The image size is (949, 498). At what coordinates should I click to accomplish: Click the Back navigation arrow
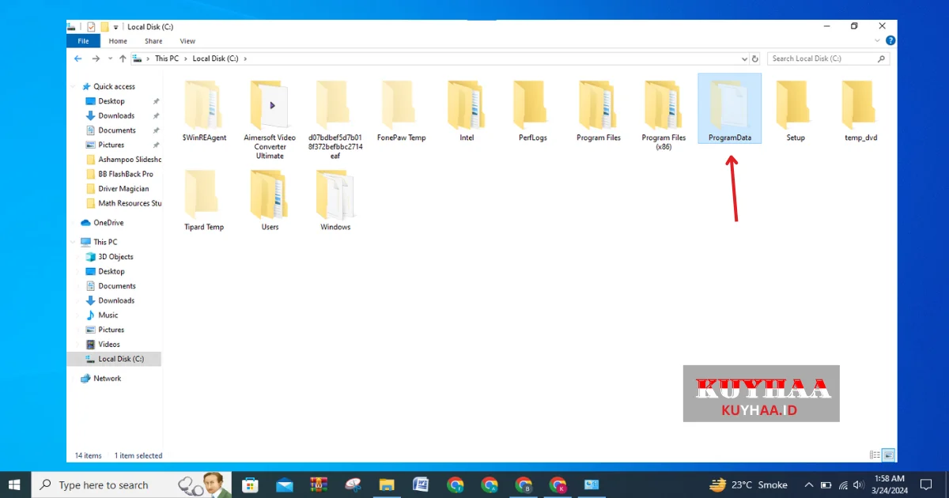[78, 58]
